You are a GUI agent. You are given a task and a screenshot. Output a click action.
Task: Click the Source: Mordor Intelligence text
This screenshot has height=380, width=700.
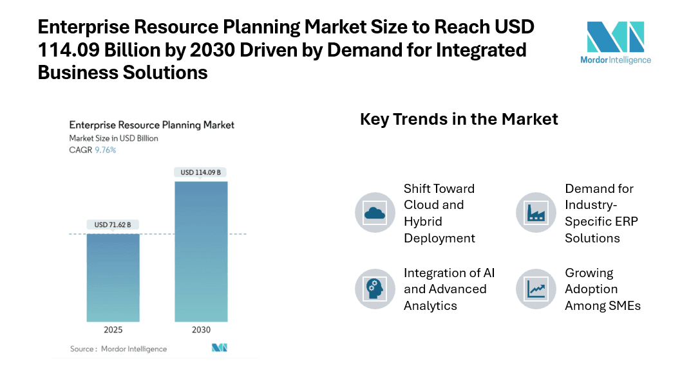118,348
